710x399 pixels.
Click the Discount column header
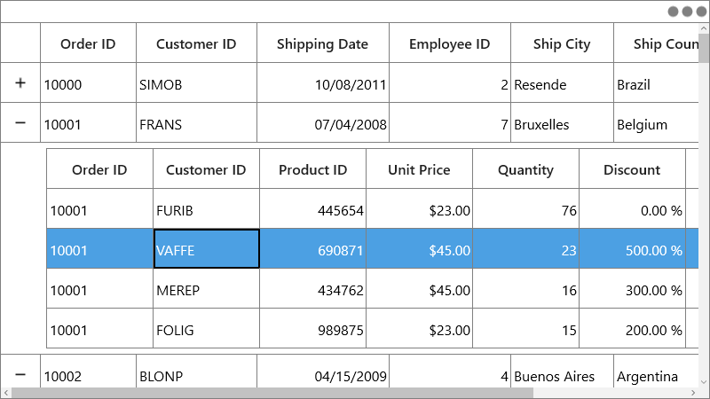point(632,169)
